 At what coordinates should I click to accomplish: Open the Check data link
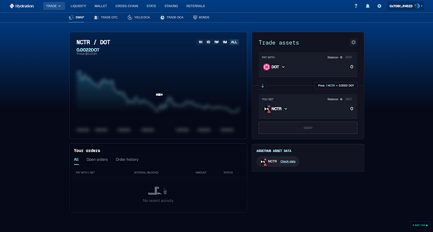click(288, 162)
